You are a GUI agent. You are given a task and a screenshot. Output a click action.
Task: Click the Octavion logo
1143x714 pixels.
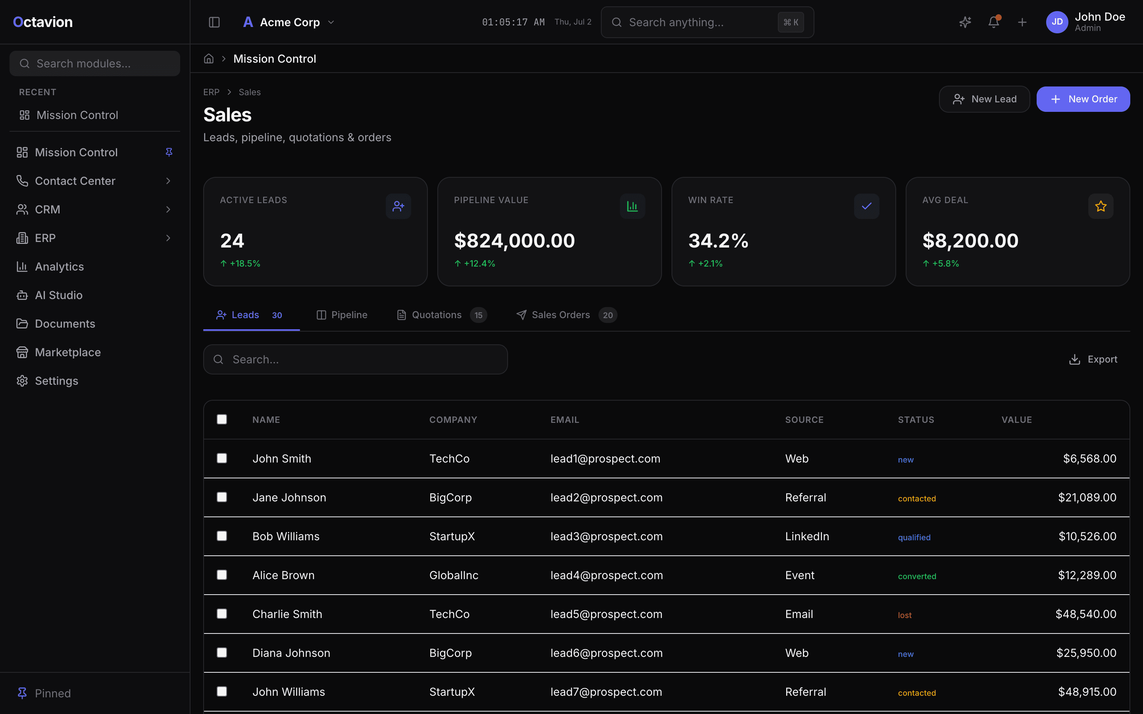pyautogui.click(x=43, y=22)
